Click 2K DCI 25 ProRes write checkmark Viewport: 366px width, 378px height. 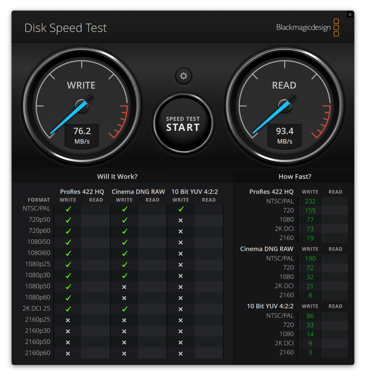click(x=68, y=309)
